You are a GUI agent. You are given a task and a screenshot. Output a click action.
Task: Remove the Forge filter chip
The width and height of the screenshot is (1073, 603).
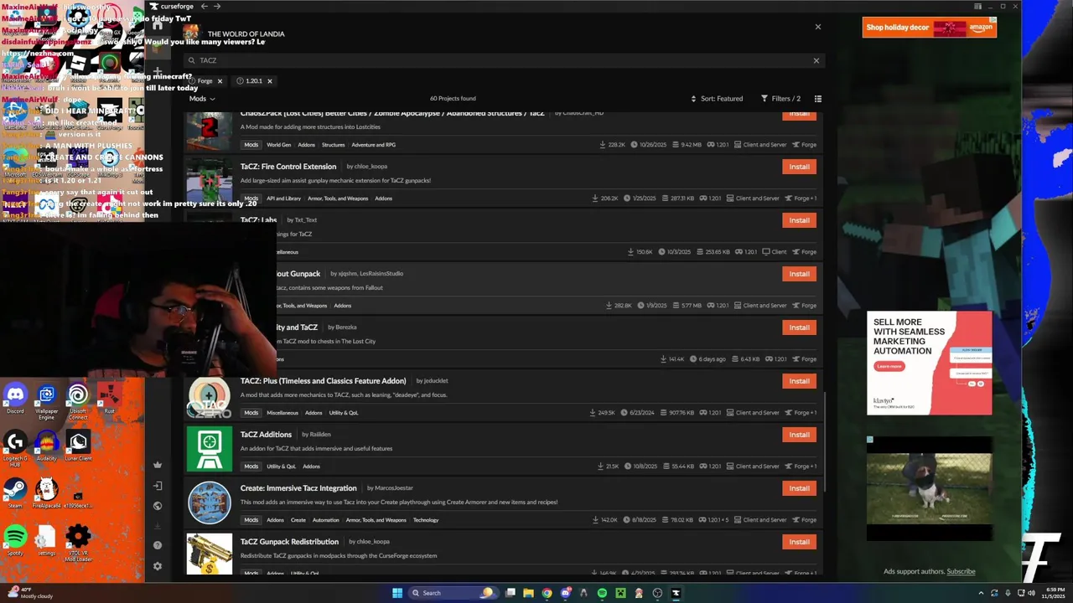click(x=220, y=81)
